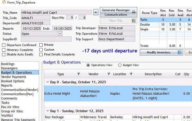Select the Extra Hotel Night cell
Image resolution: width=192 pixels, height=121 pixels.
pyautogui.click(x=62, y=93)
